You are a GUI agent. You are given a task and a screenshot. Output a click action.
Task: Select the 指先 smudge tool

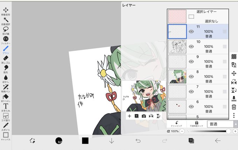6,69
